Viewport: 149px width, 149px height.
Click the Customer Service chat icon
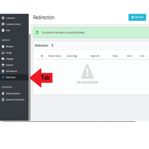(x=3, y=24)
